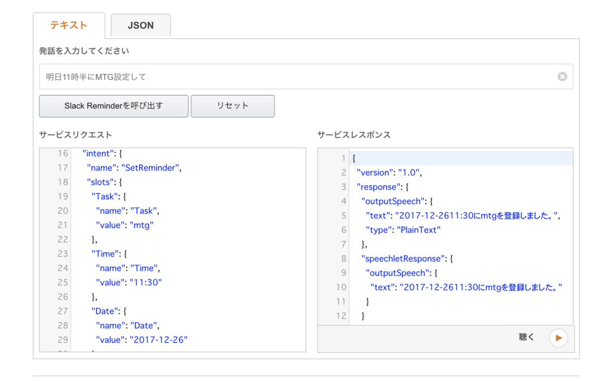This screenshot has width=603, height=381.
Task: Click the "version": "1.0" response line
Action: 389,172
